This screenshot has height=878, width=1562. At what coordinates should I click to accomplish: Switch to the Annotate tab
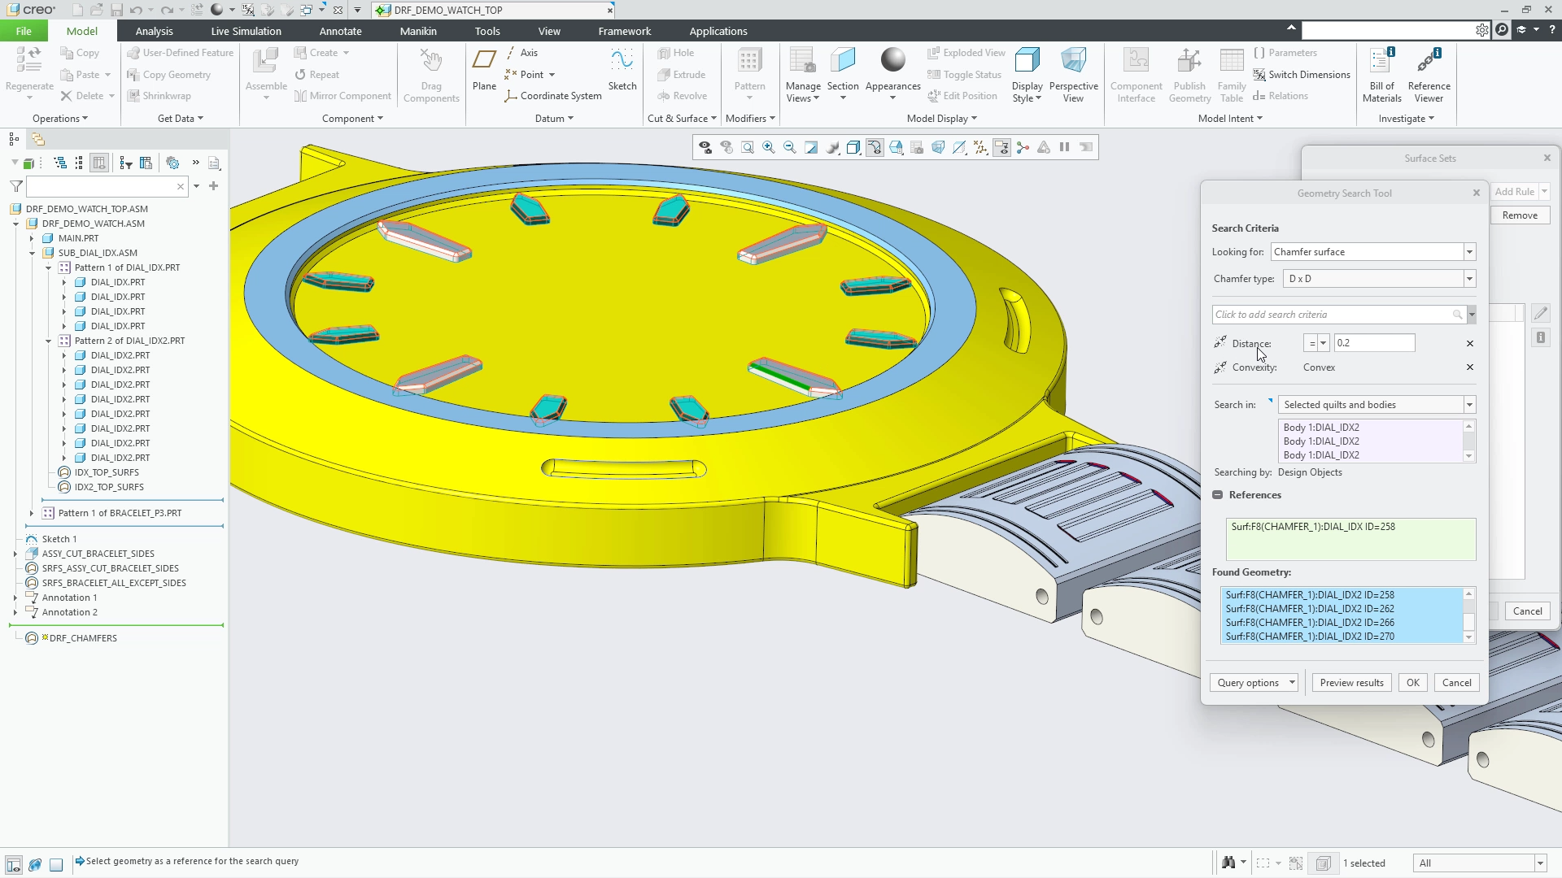pos(340,31)
